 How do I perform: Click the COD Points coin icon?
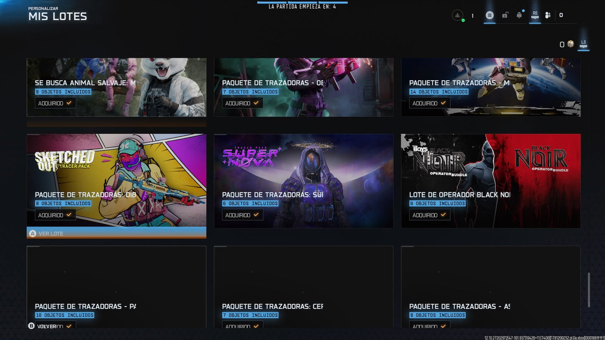coord(570,44)
